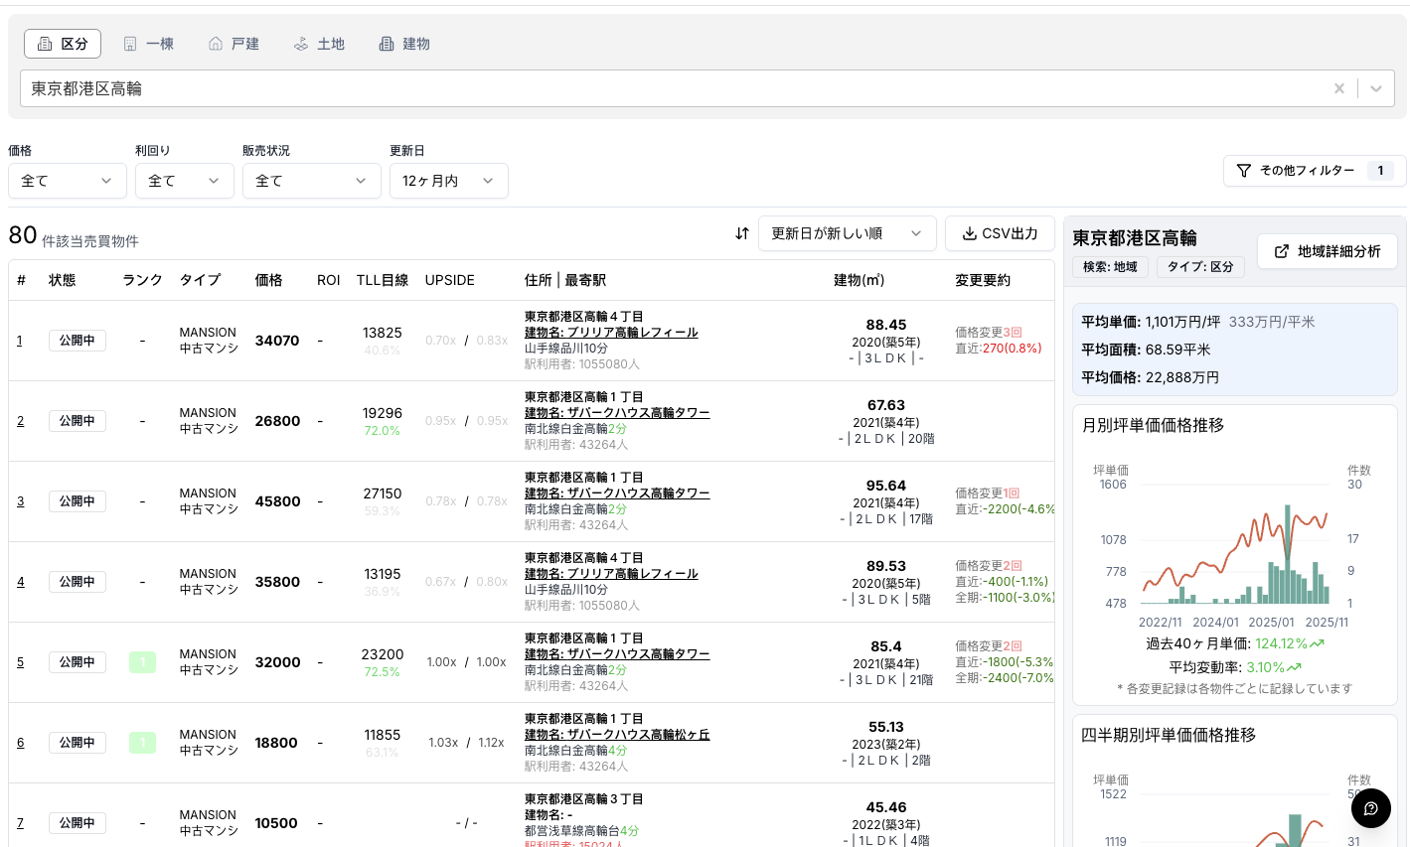Click the funnel icon on その他フィルター
The height and width of the screenshot is (847, 1410).
(x=1243, y=171)
